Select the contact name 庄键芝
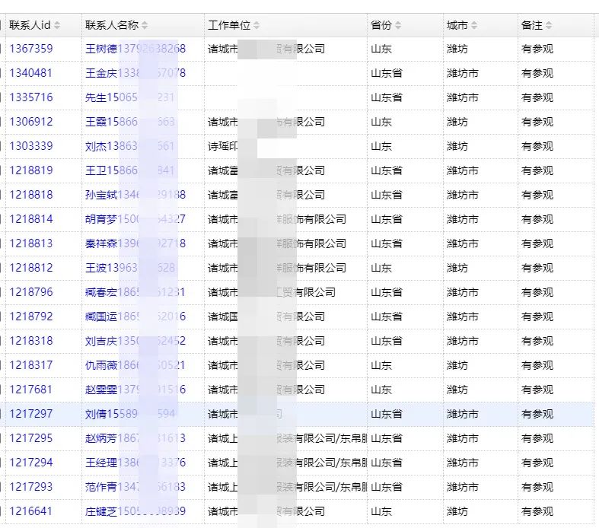Image resolution: width=599 pixels, height=528 pixels. (101, 511)
